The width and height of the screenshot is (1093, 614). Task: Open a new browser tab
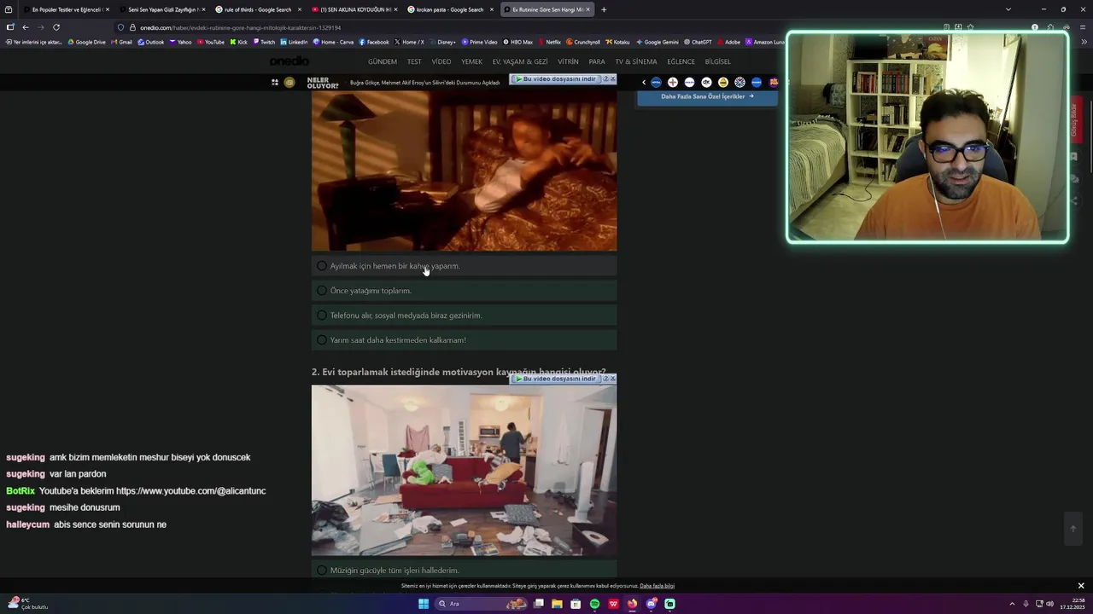pos(604,9)
